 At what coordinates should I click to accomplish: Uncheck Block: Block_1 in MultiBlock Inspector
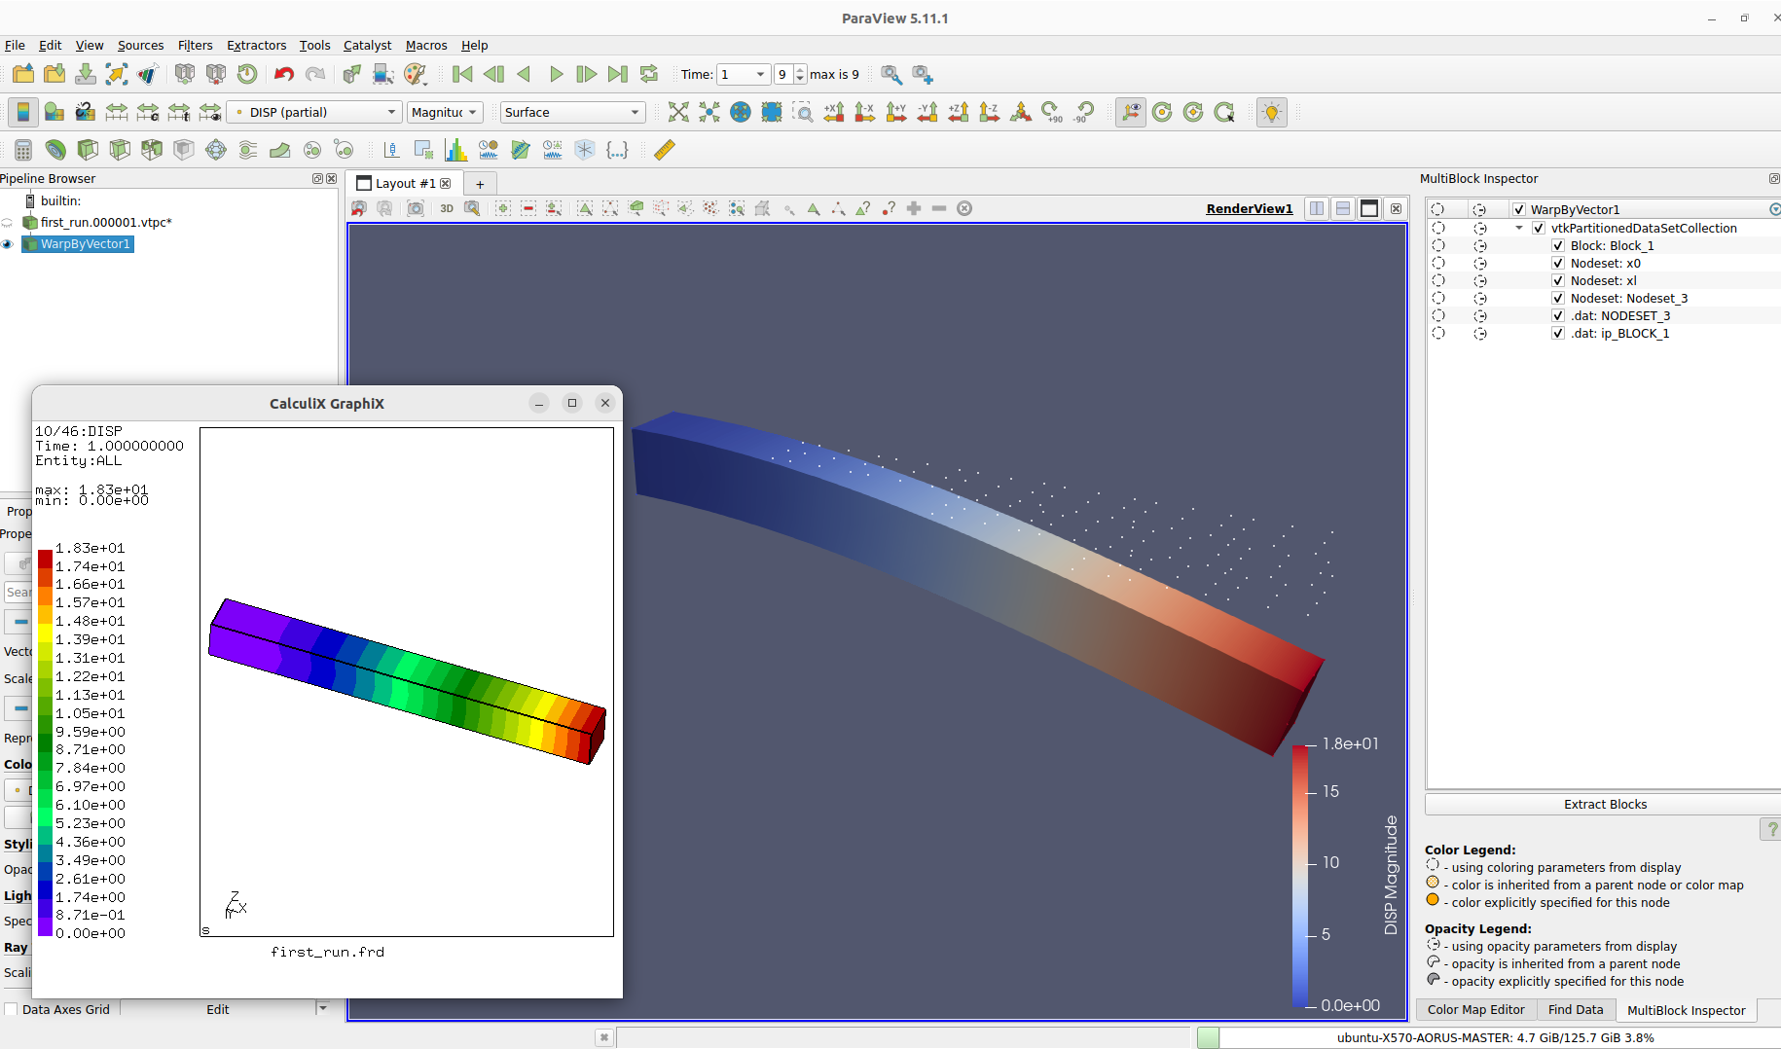(1558, 245)
